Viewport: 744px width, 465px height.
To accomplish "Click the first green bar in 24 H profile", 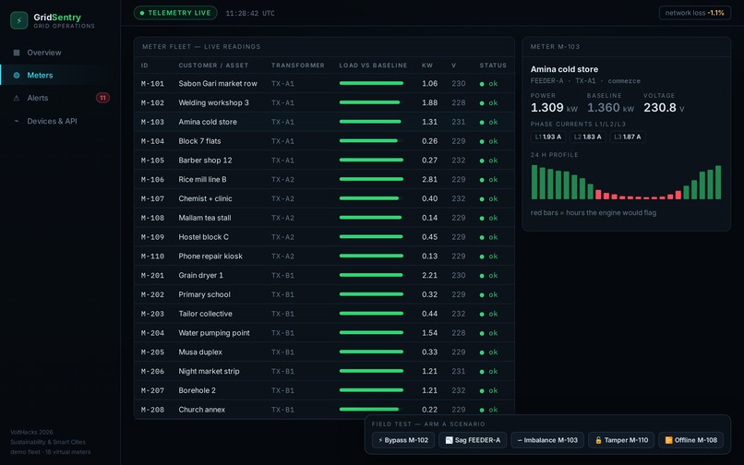I will pos(534,182).
